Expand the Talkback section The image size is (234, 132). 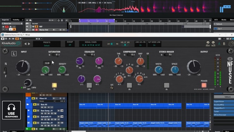(x=215, y=24)
